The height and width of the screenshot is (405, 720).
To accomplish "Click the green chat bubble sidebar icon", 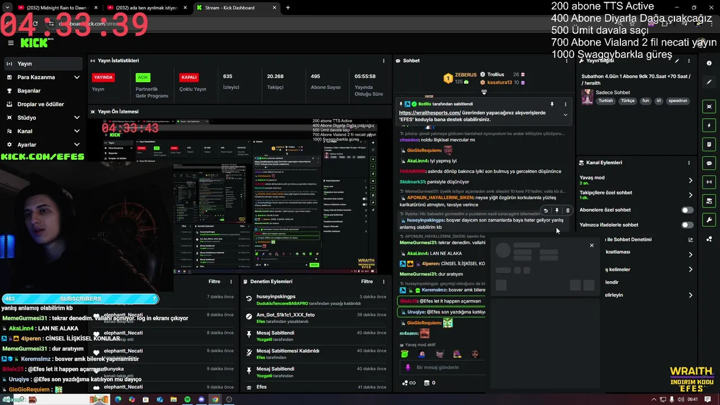I will (709, 163).
